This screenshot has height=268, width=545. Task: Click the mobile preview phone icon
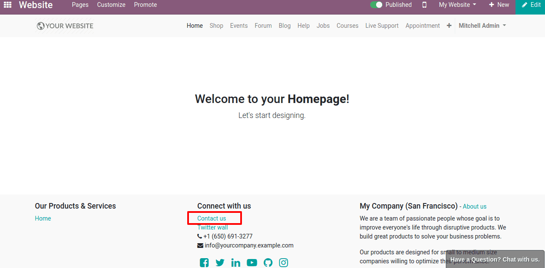[424, 5]
